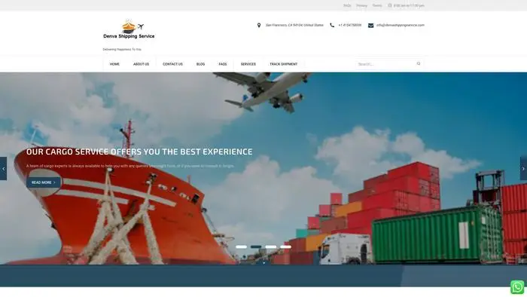Viewport: 527px width, 297px height.
Task: Go to previous slide arrow
Action: 3,169
